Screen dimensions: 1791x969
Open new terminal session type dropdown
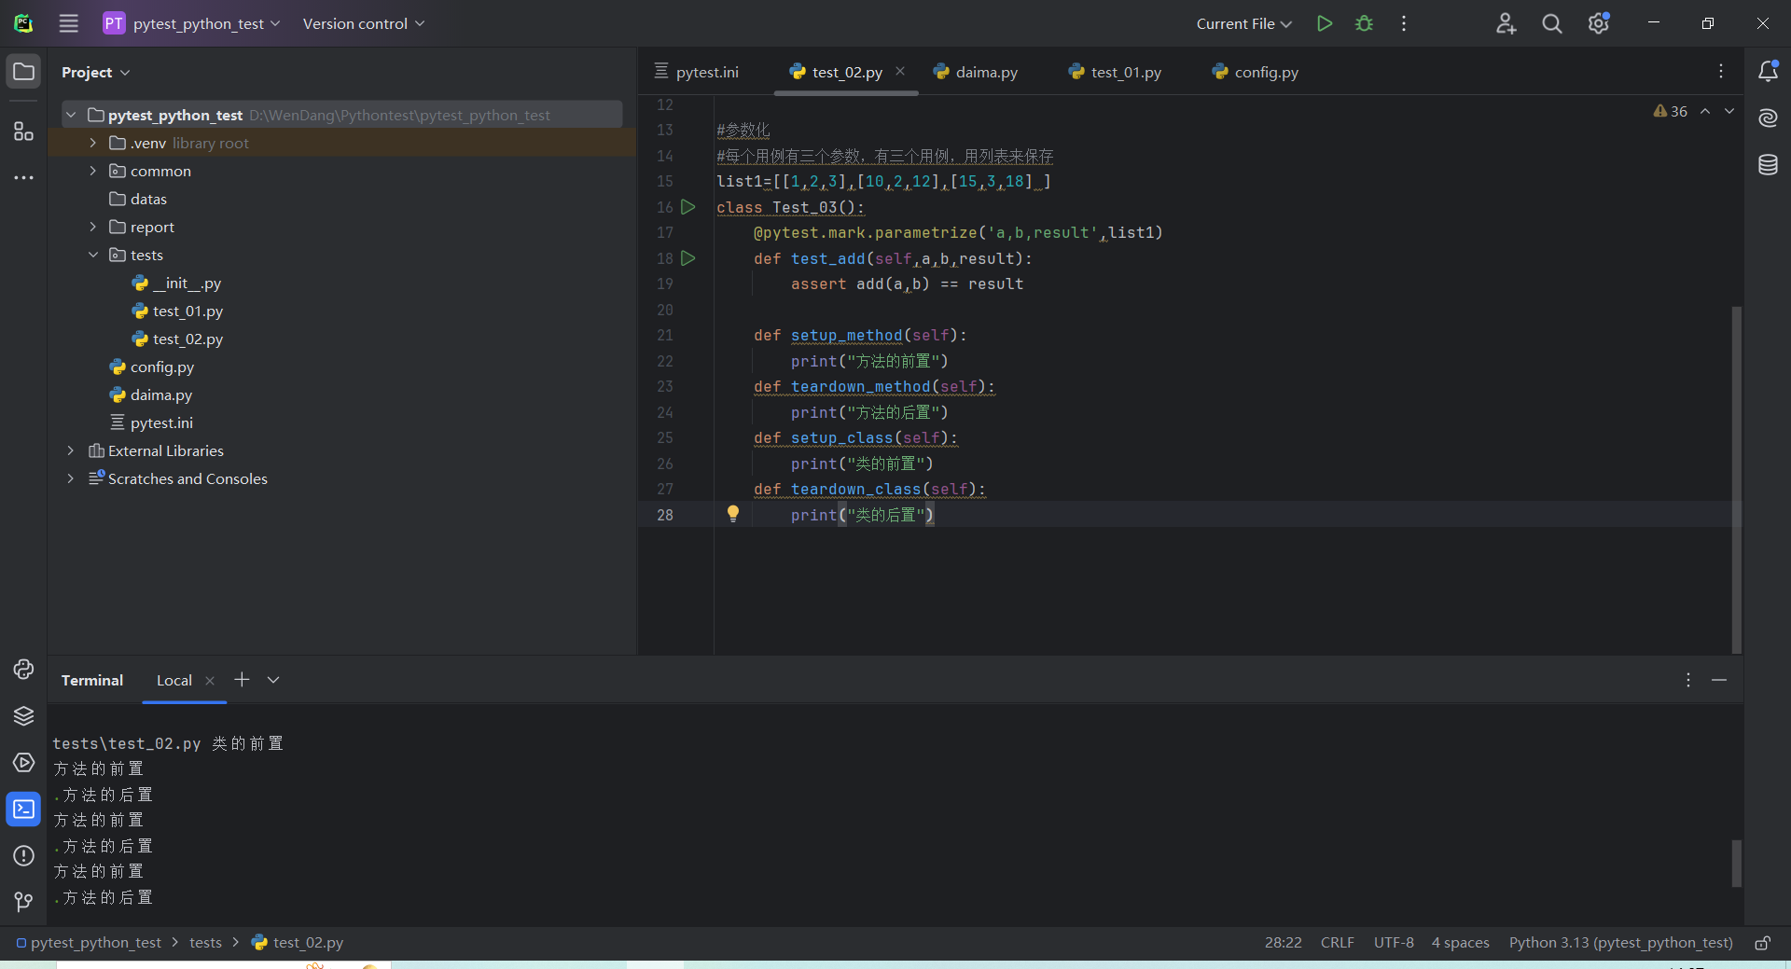click(273, 680)
